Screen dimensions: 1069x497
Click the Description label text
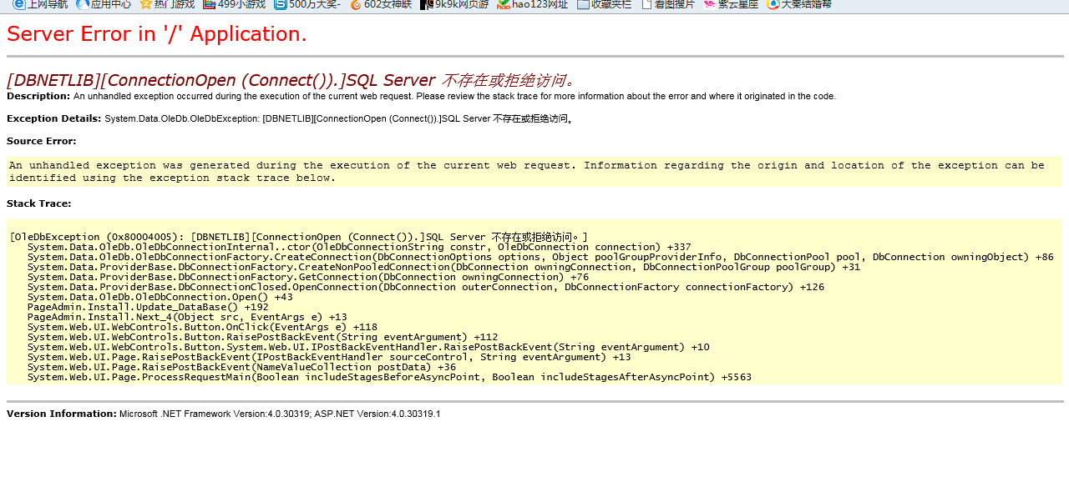click(38, 96)
